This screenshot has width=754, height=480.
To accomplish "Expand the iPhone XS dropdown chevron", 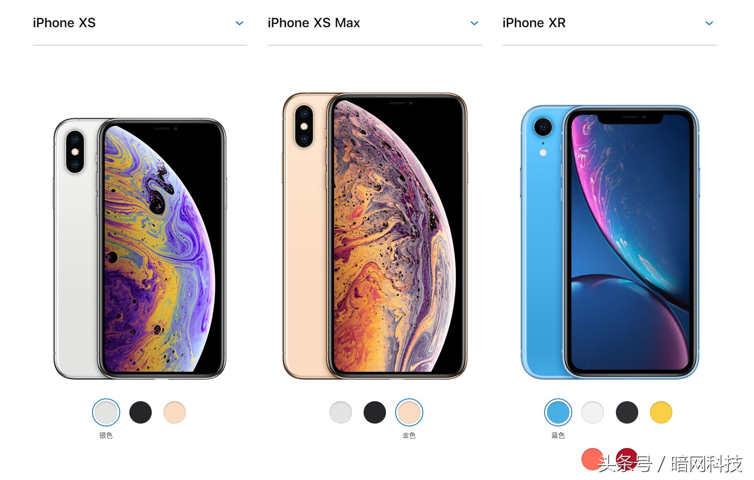I will point(239,23).
